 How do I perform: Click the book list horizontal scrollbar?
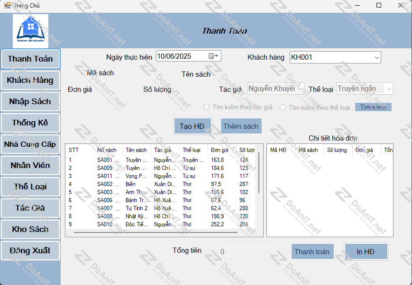(x=156, y=232)
